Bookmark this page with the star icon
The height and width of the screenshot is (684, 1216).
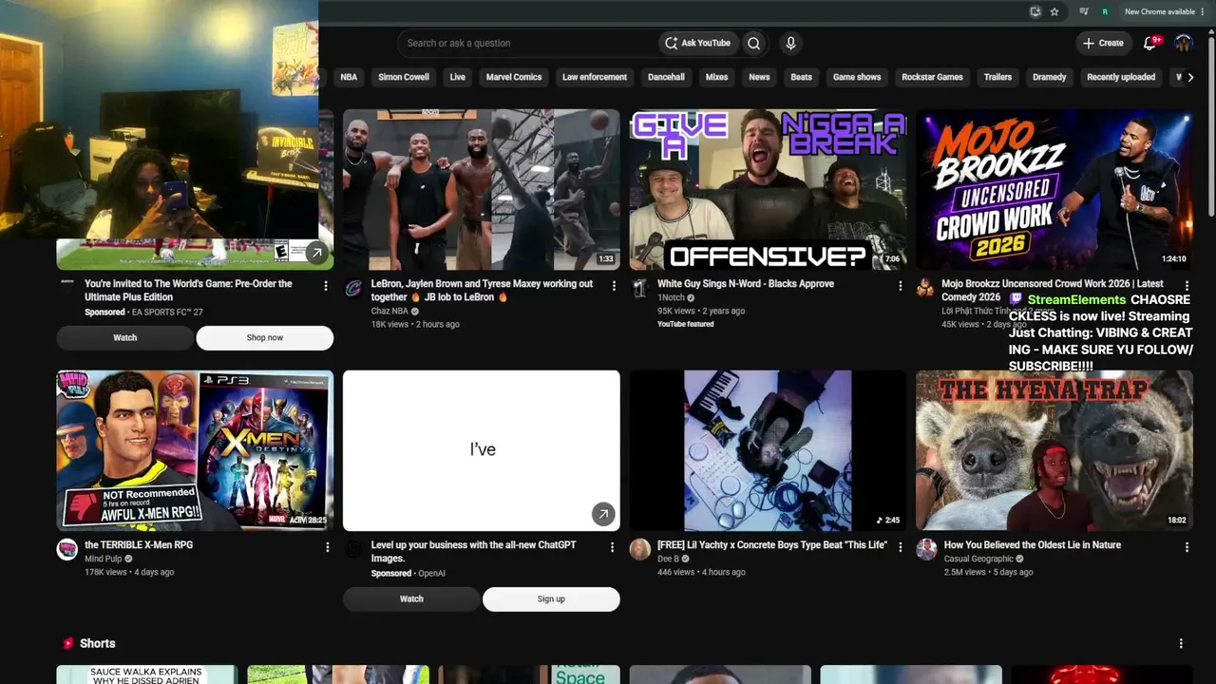(1054, 11)
